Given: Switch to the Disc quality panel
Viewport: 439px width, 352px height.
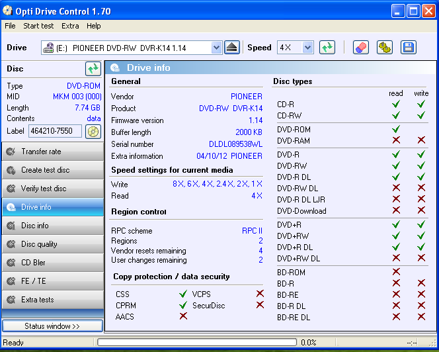Looking at the screenshot, I should [53, 244].
